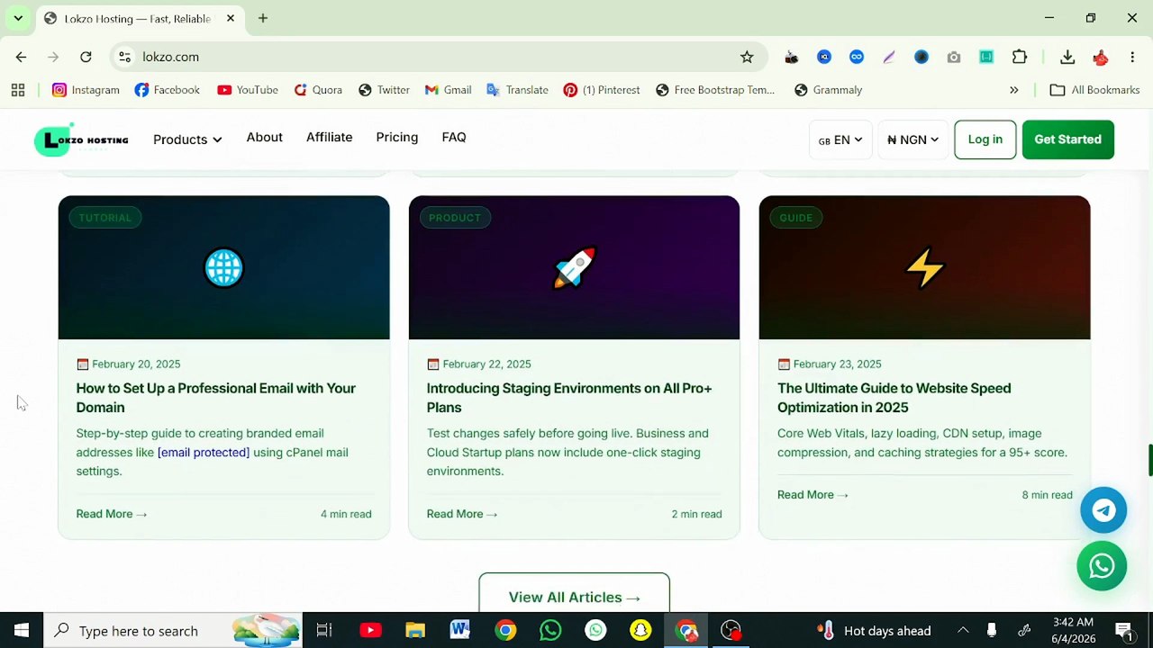The height and width of the screenshot is (648, 1153).
Task: Open Task View in taskbar
Action: pyautogui.click(x=324, y=630)
